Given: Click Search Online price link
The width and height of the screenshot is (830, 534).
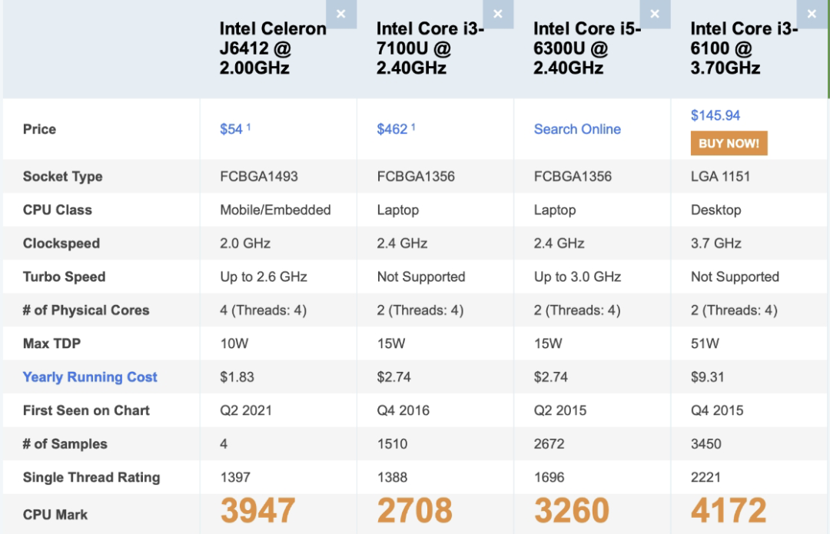Looking at the screenshot, I should point(577,129).
